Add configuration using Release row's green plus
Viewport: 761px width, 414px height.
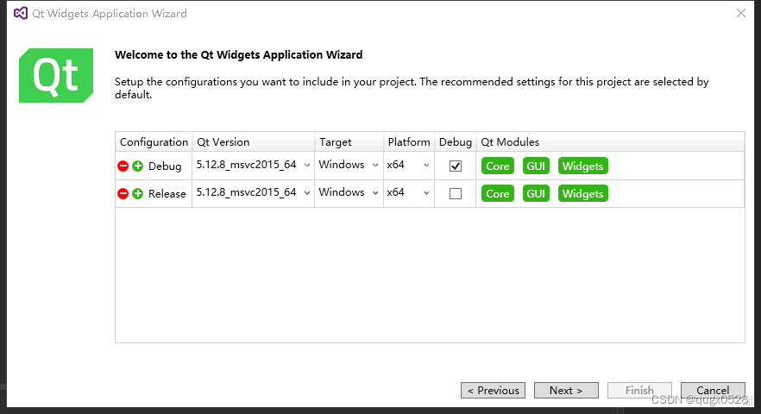pos(138,194)
